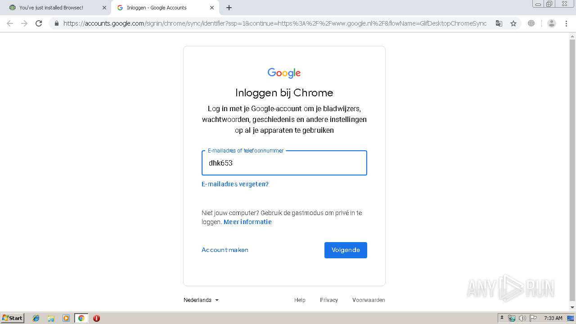Click the 7:33 AM taskbar clock
The height and width of the screenshot is (324, 576).
[x=553, y=318]
